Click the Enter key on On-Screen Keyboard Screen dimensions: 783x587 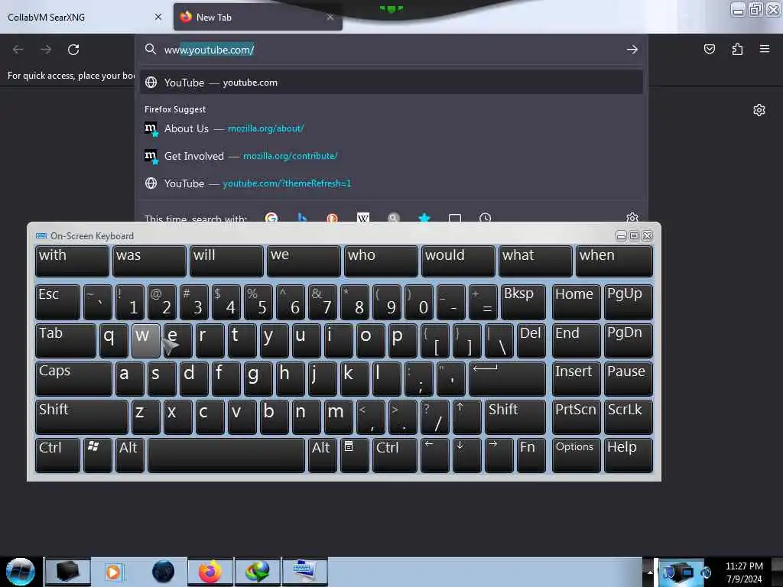[508, 379]
